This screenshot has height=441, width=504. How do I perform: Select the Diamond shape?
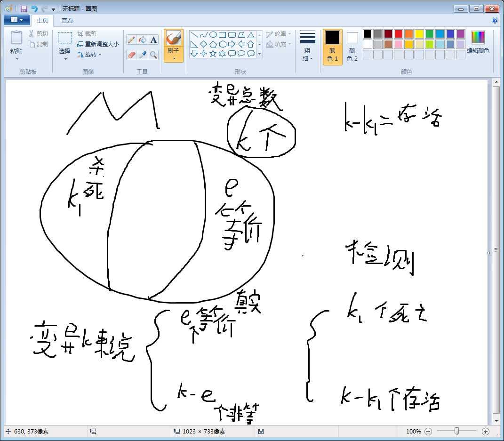point(203,44)
